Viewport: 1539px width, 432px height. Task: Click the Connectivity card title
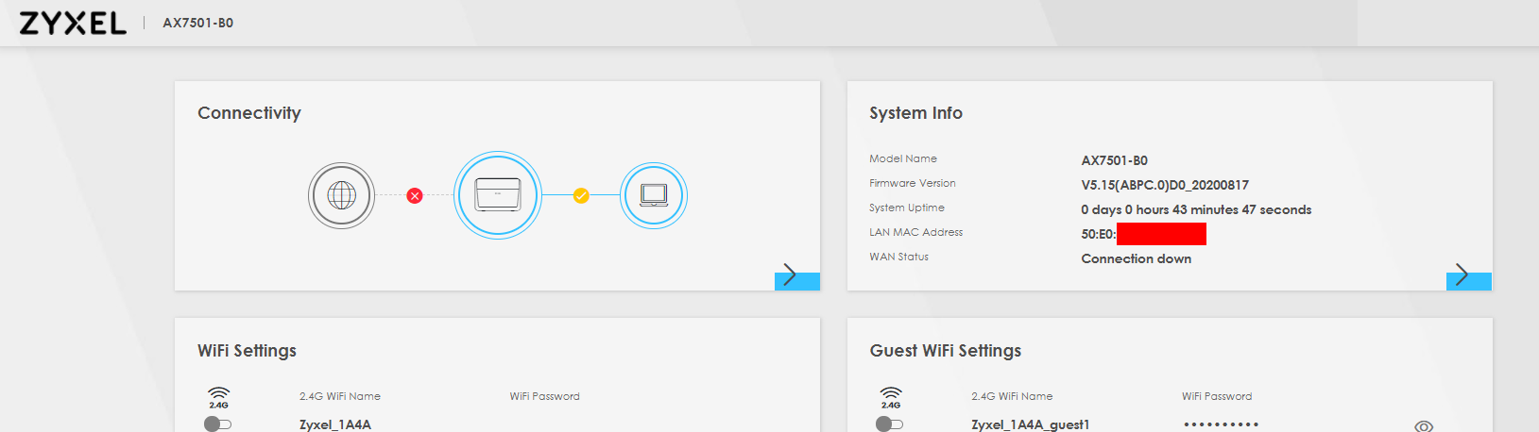click(x=249, y=113)
